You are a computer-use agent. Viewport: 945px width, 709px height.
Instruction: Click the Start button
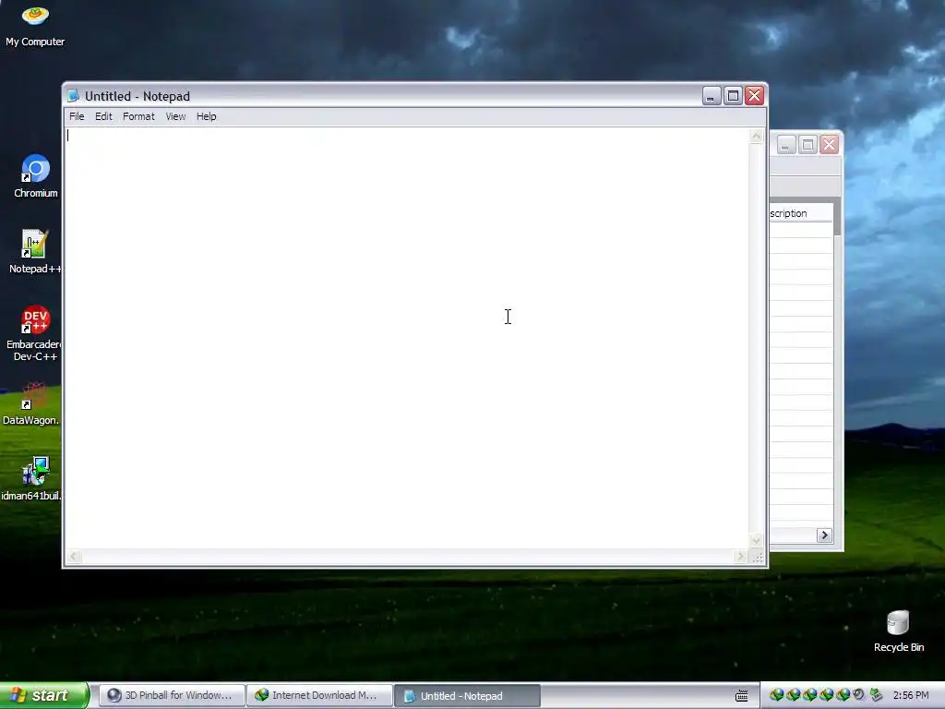tap(44, 695)
